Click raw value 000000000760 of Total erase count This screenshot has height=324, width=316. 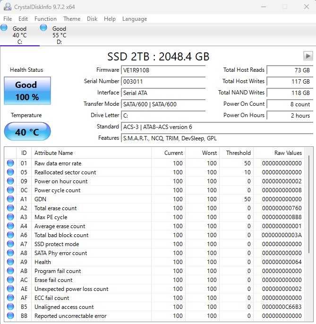pos(282,208)
